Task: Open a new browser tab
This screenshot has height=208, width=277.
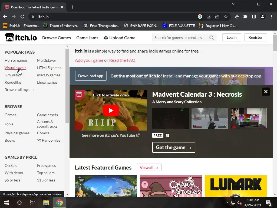Action: point(72,7)
